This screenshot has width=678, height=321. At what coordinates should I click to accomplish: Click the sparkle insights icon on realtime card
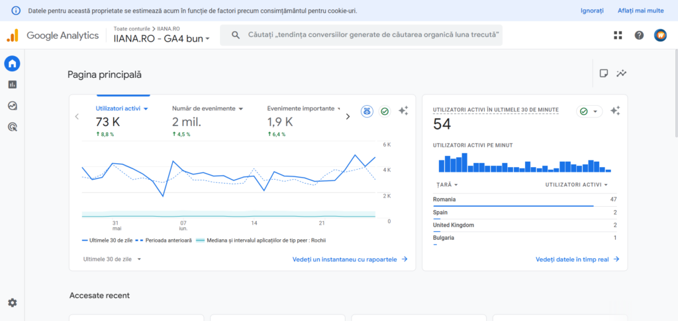click(615, 111)
